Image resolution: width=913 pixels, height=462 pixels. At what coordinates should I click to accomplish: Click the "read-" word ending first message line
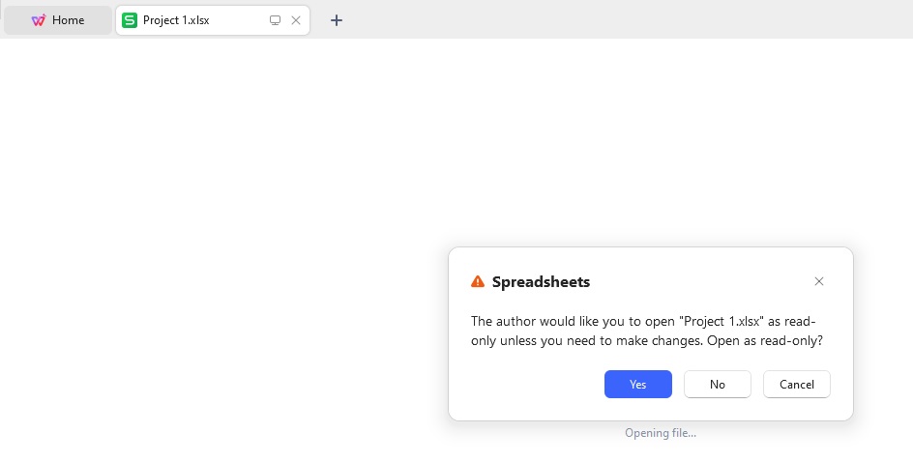[800, 321]
